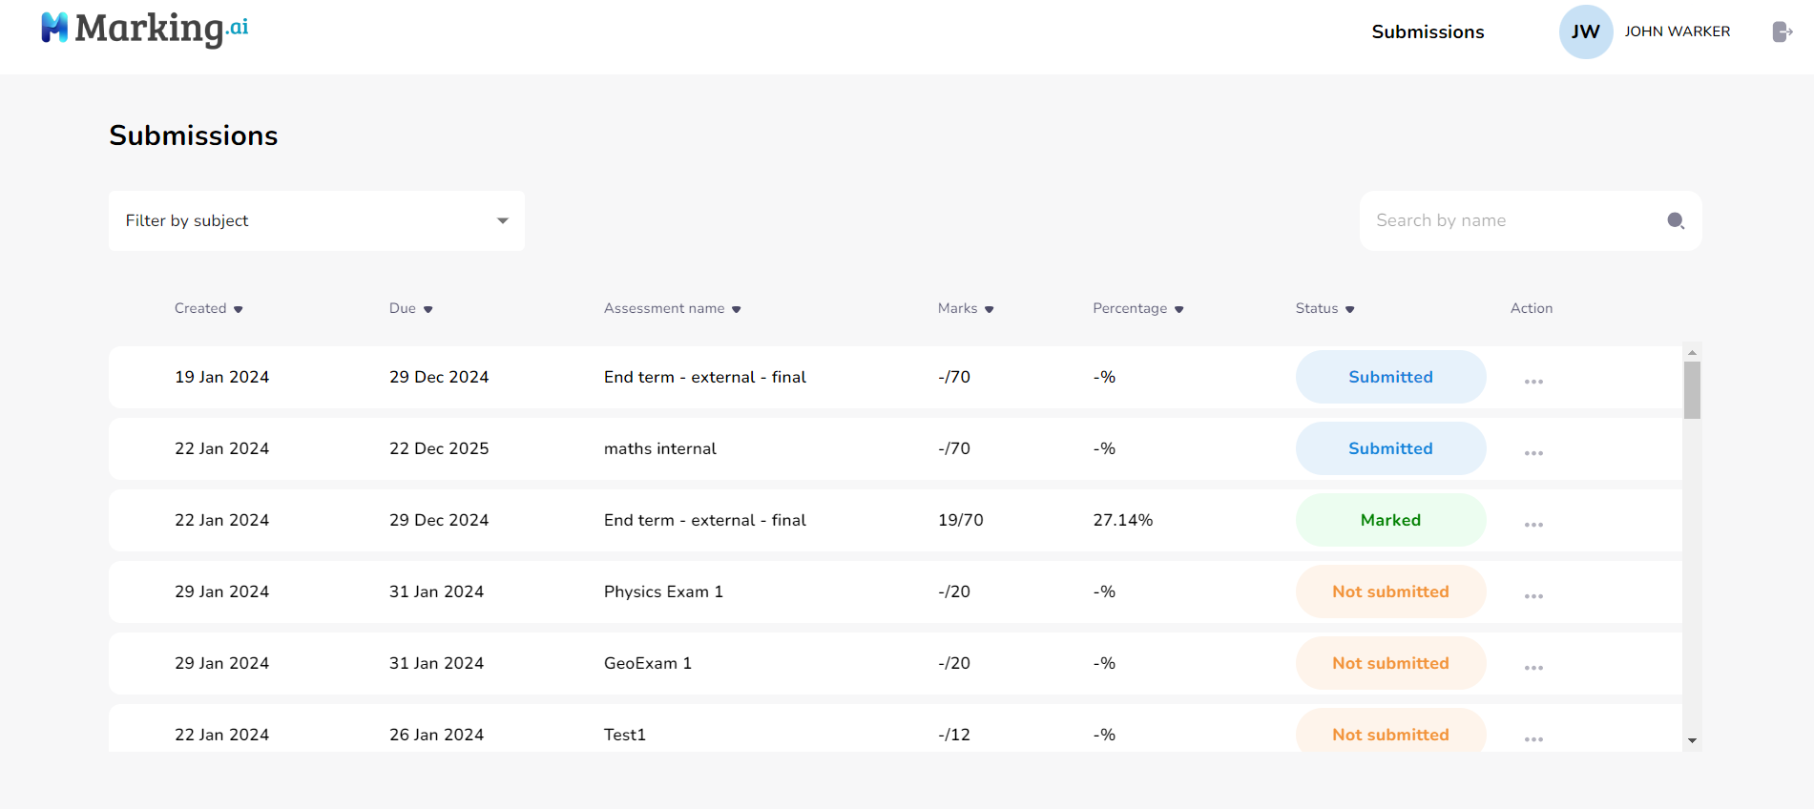Image resolution: width=1814 pixels, height=809 pixels.
Task: Open actions menu for GeoExam 1 row
Action: 1533,667
